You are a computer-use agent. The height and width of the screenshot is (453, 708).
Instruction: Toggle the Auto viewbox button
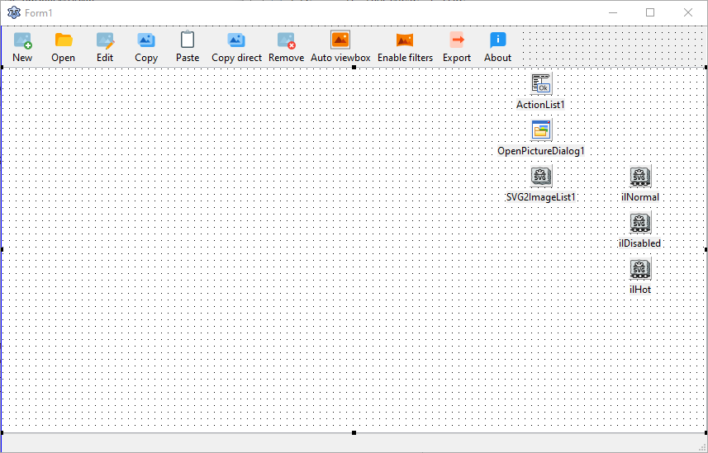[x=340, y=46]
